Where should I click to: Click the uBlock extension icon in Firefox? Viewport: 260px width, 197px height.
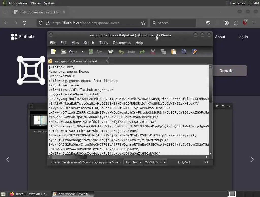(245, 23)
